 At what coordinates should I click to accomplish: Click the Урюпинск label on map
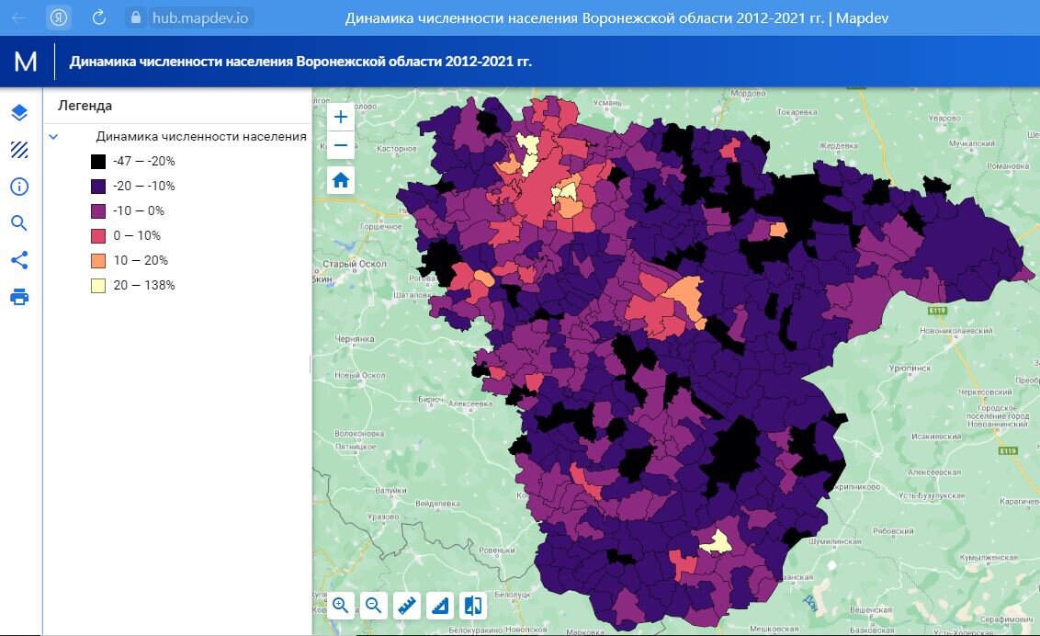click(910, 368)
